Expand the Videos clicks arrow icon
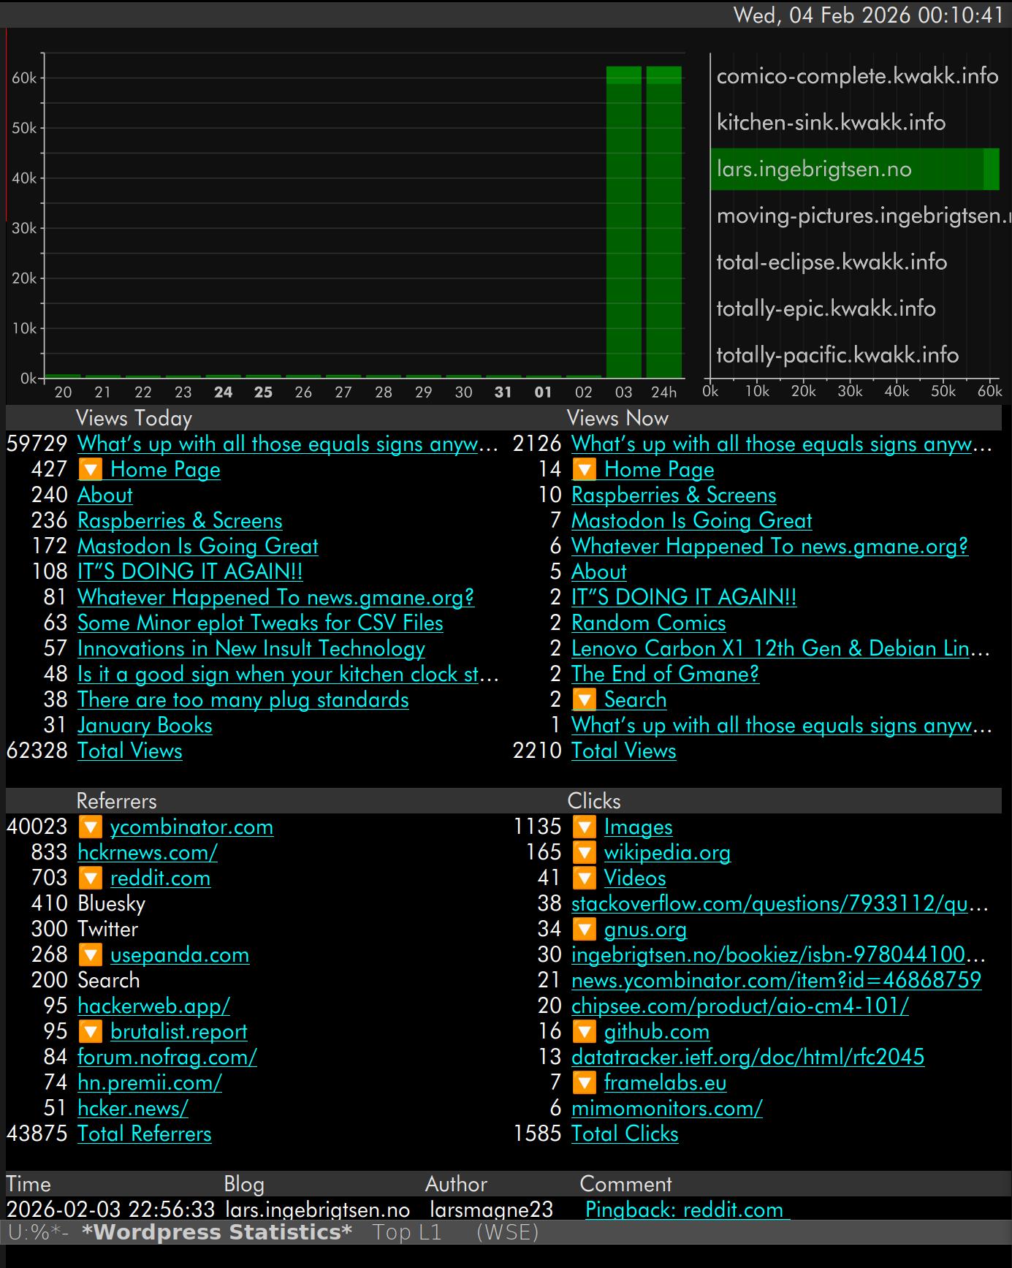Viewport: 1012px width, 1268px height. pyautogui.click(x=584, y=878)
